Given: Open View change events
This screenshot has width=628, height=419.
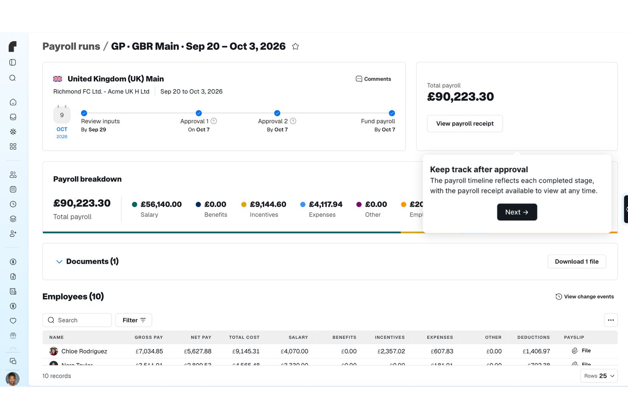Looking at the screenshot, I should 585,297.
